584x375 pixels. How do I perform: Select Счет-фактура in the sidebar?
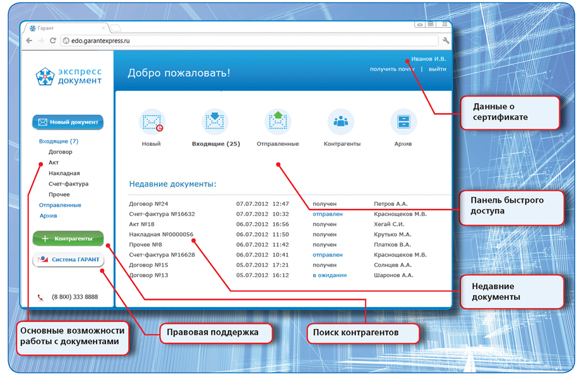68,184
